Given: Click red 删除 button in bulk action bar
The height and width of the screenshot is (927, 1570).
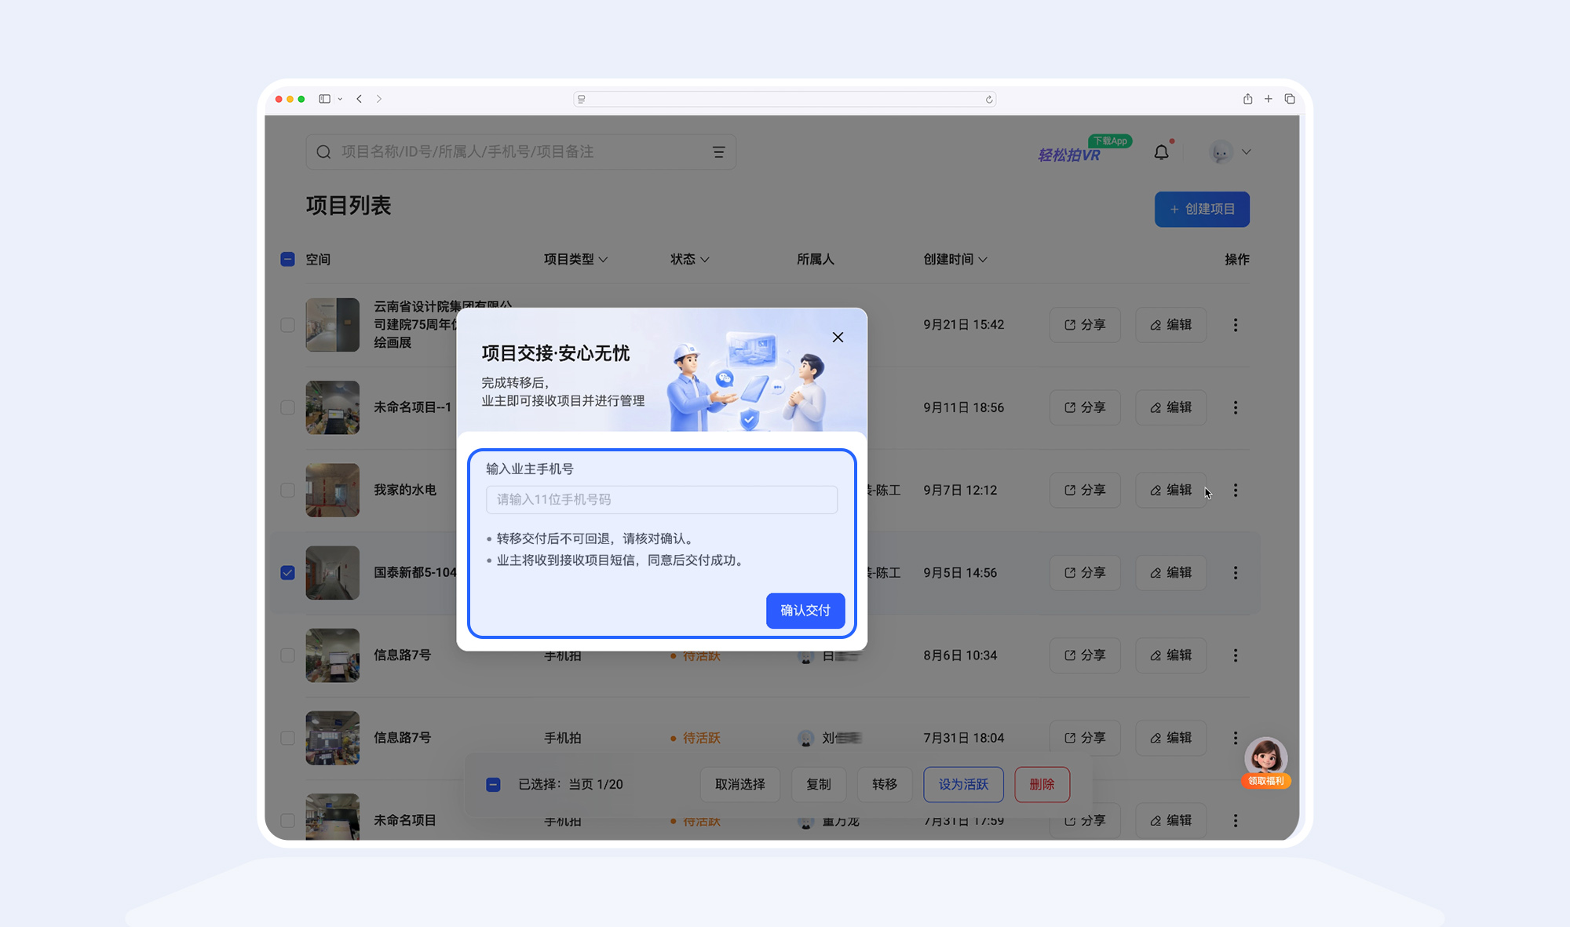Looking at the screenshot, I should pos(1042,784).
